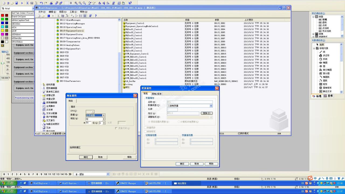Viewport: 345px width, 194px height.
Task: Open the 数据类型 data type dropdown
Action: click(211, 106)
